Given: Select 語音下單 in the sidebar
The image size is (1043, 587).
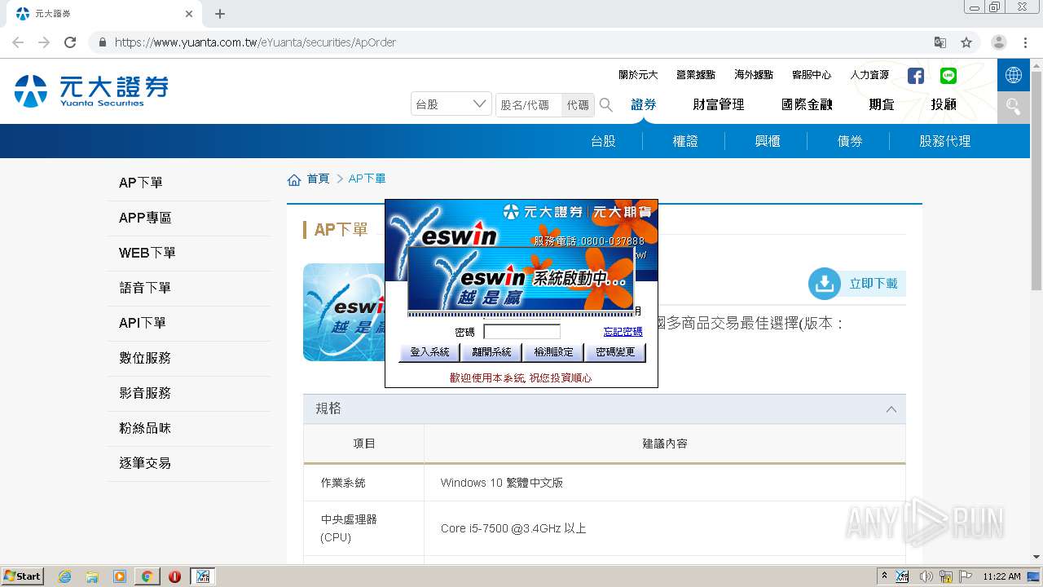Looking at the screenshot, I should coord(189,288).
